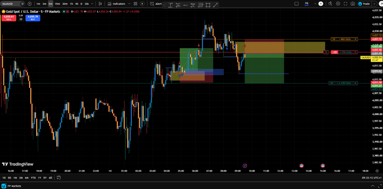Select the 30m timeframe

65,4
